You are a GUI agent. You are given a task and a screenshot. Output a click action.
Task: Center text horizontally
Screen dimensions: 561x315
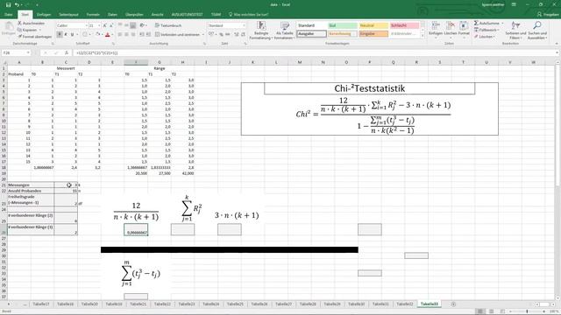(126, 35)
